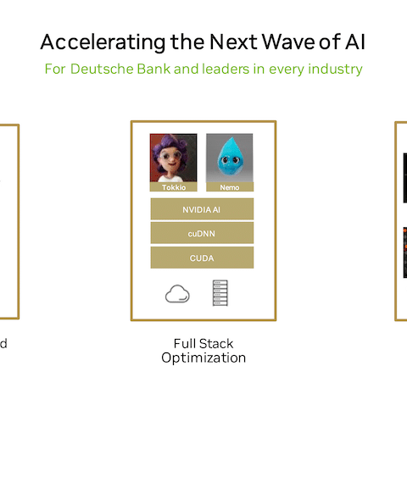Select the Nemo water-drop avatar image

coord(230,158)
